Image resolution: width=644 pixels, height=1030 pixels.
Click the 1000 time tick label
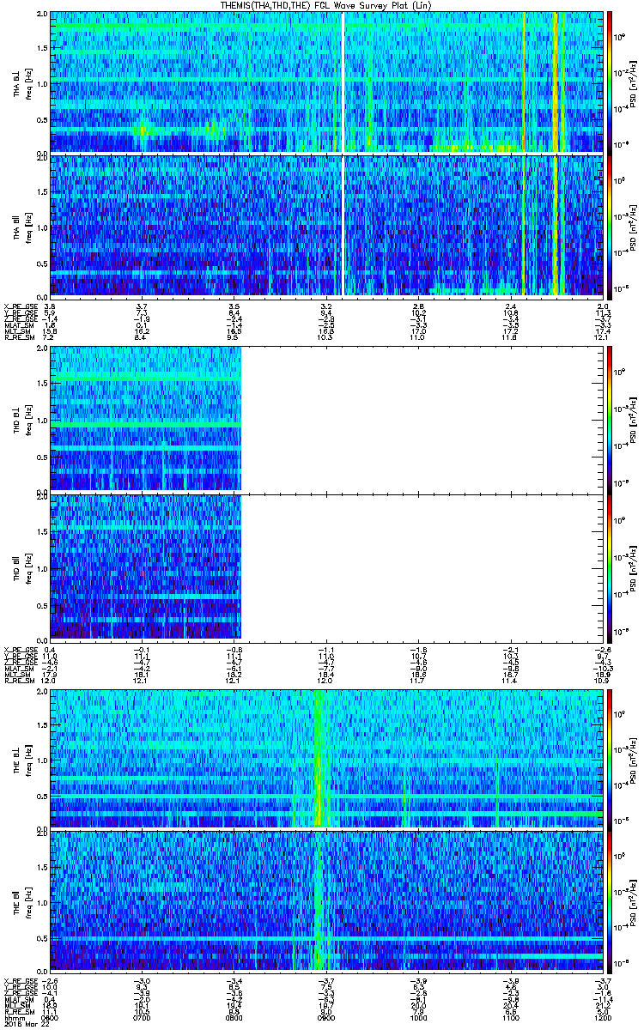[x=418, y=1018]
